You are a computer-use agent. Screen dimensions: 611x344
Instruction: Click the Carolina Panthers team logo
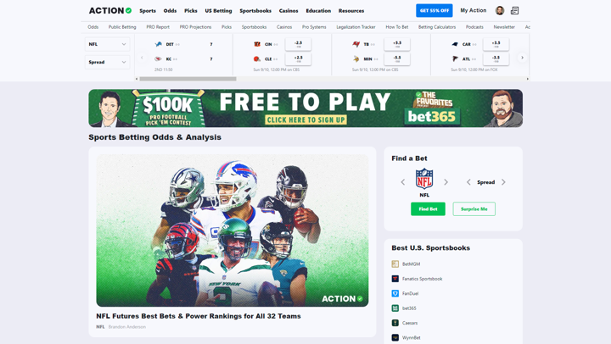coord(455,44)
